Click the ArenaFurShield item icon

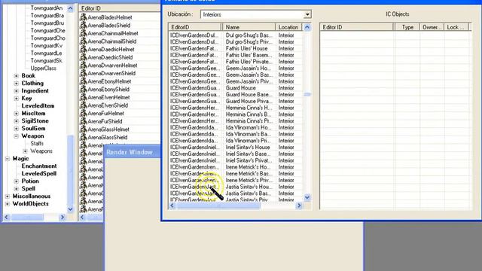coord(84,121)
